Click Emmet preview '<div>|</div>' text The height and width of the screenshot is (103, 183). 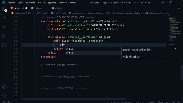pyautogui.click(x=131, y=57)
